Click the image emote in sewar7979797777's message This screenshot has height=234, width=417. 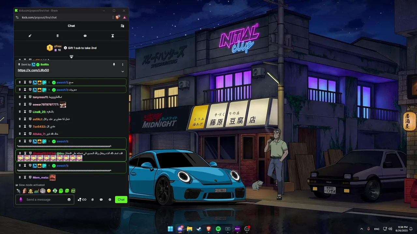click(x=63, y=105)
